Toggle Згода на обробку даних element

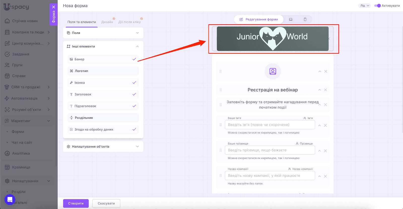(x=103, y=129)
